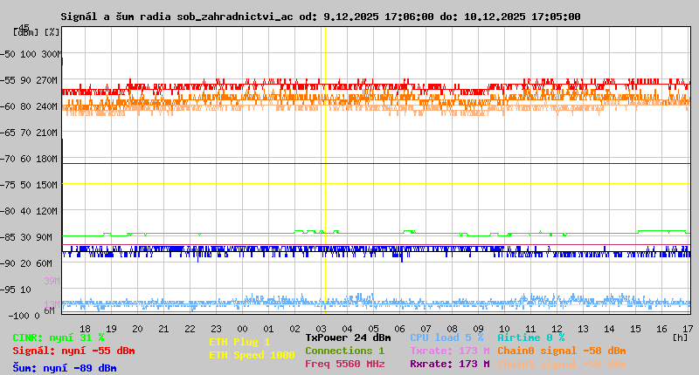The height and width of the screenshot is (375, 699).
Task: Click the horizontal yellow ETH Speed line
Action: pyautogui.click(x=437, y=184)
